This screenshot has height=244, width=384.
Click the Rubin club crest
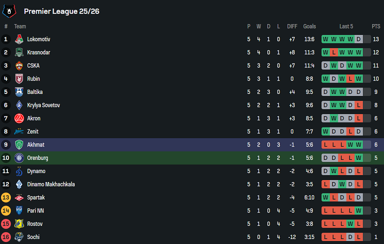(x=19, y=79)
